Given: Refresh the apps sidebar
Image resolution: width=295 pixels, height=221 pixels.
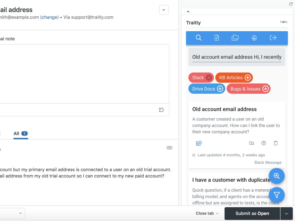Looking at the screenshot, I should point(291,4).
